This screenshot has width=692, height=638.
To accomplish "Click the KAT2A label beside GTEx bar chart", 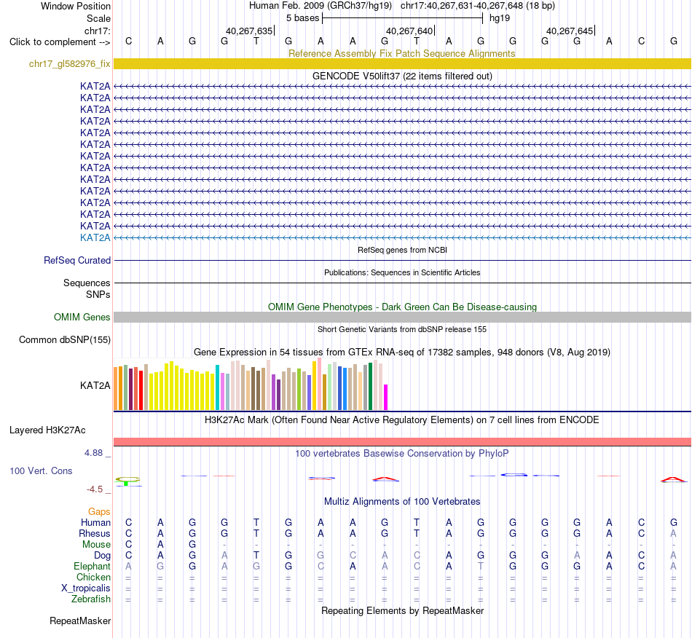I will [x=95, y=385].
